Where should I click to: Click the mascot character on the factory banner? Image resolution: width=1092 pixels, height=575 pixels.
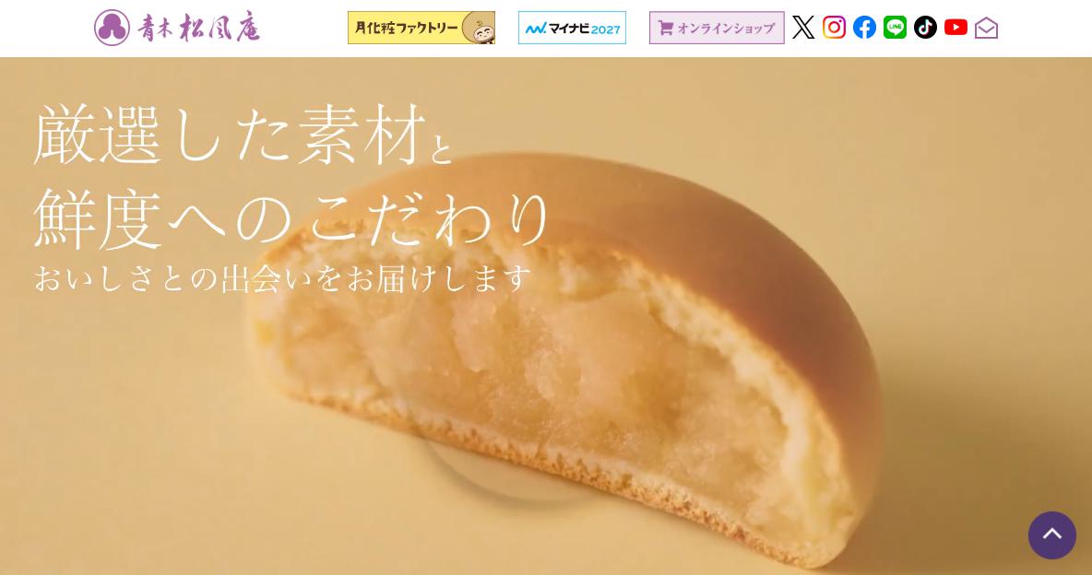pos(481,29)
